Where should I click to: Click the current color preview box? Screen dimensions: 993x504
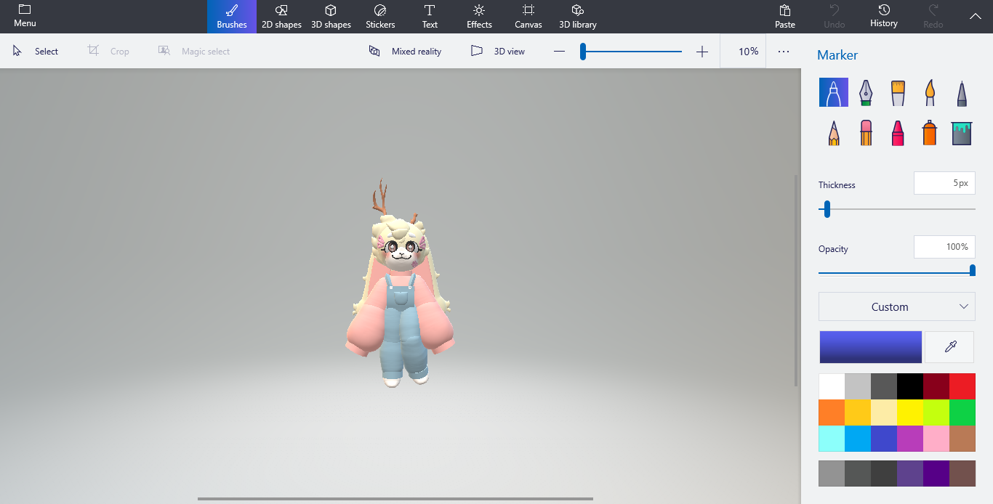pyautogui.click(x=871, y=347)
